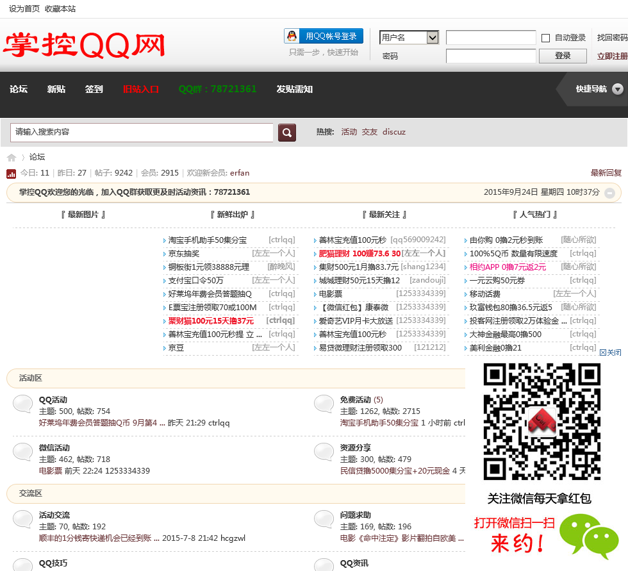Enable the 自动登录 checkbox
The width and height of the screenshot is (628, 571).
[545, 38]
